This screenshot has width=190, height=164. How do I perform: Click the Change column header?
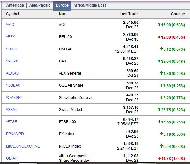178,14
